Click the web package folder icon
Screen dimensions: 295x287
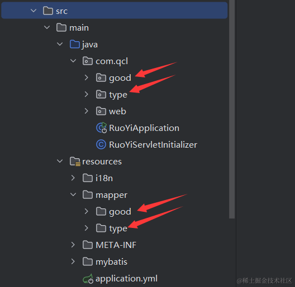tap(101, 111)
